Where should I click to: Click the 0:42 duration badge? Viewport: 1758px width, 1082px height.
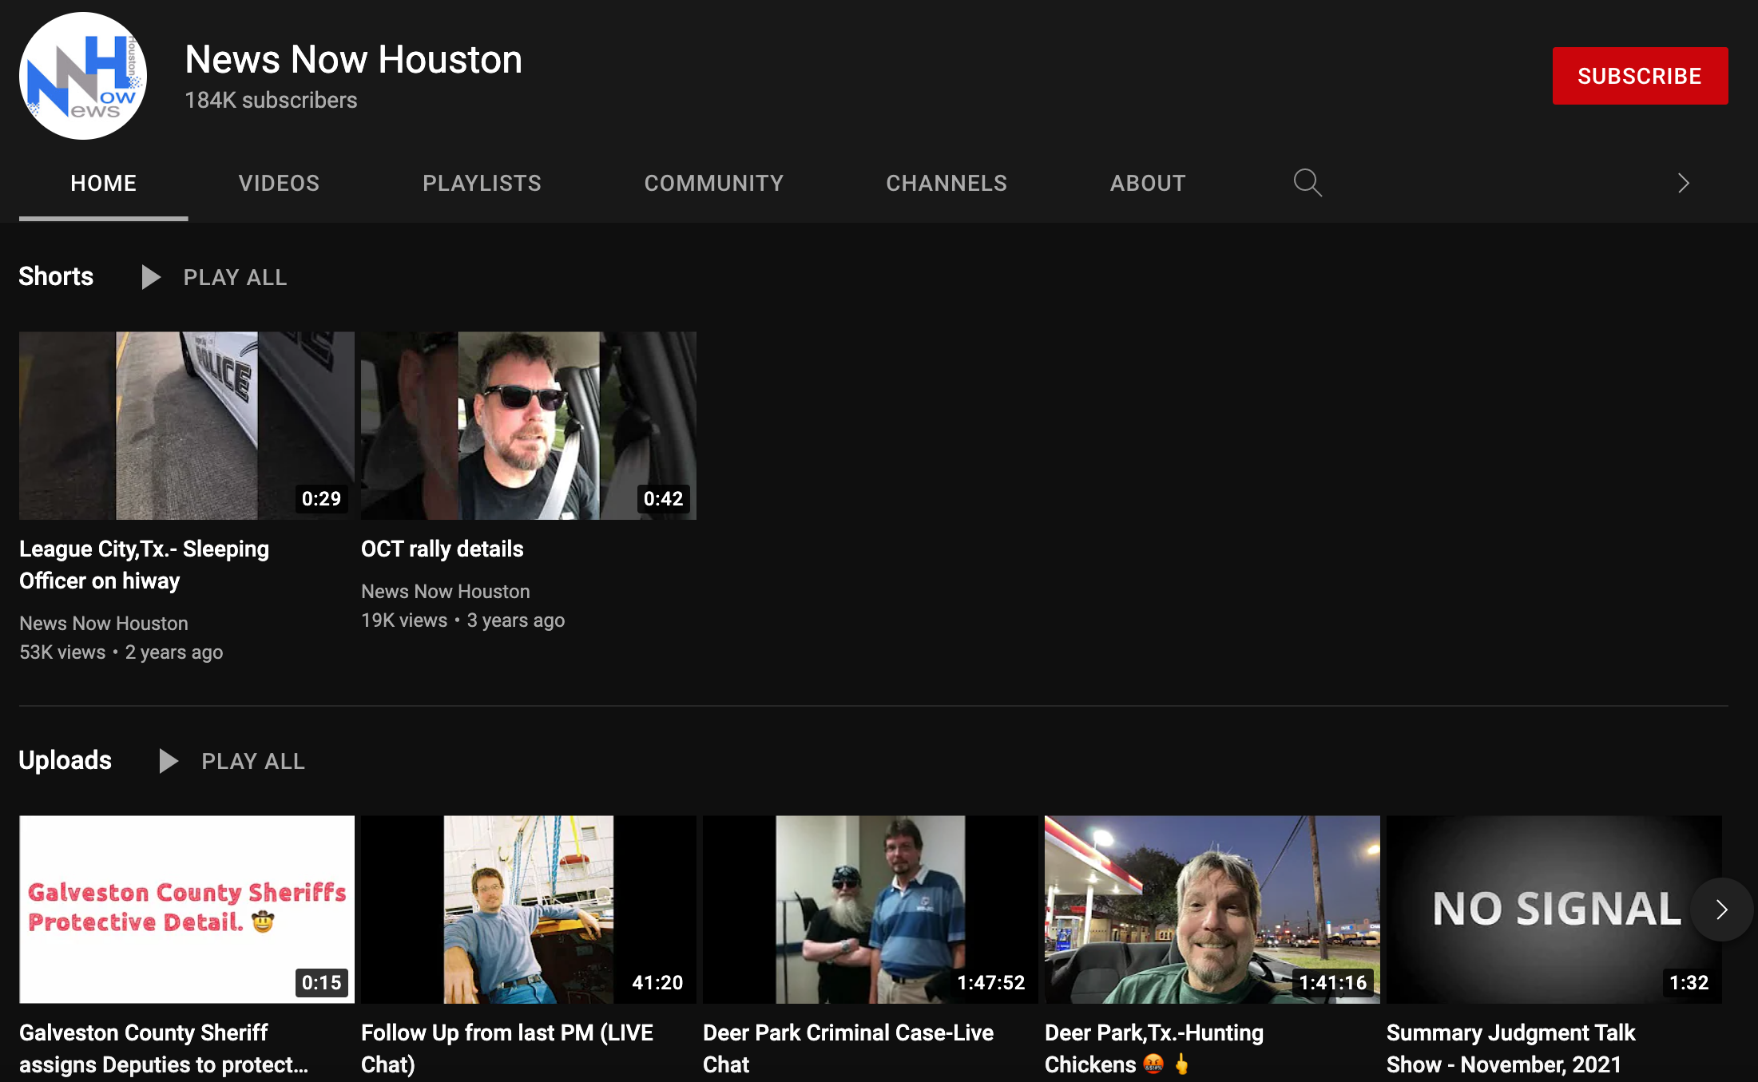pos(663,499)
